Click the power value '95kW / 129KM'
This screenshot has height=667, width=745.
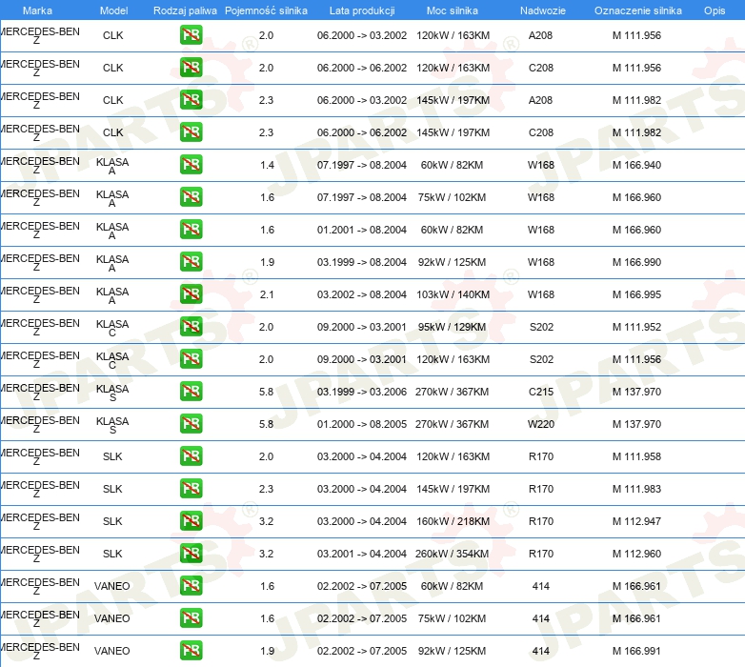[x=452, y=327]
